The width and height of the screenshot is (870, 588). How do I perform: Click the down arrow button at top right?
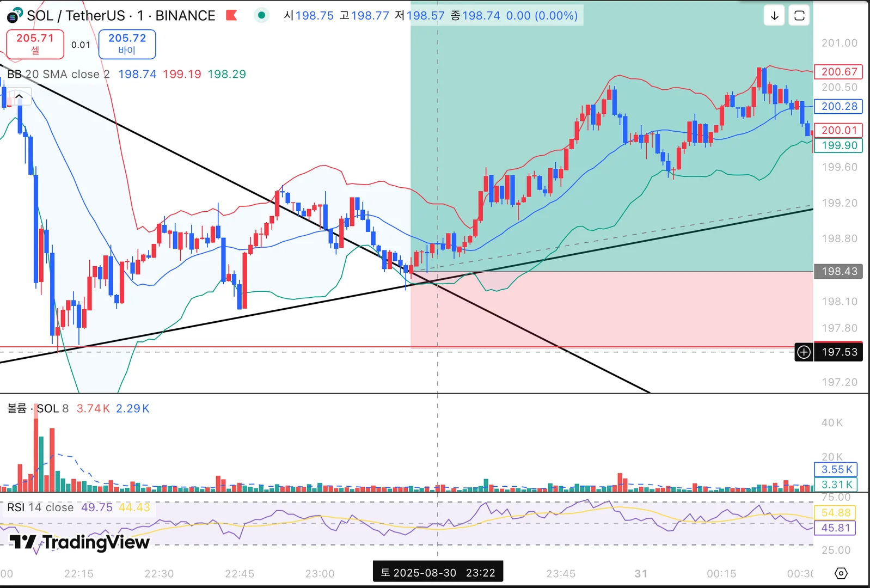(x=774, y=15)
